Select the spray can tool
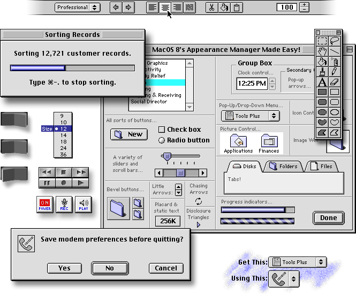The image size is (356, 294). [335, 62]
